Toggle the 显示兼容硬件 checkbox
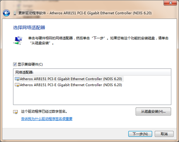The height and width of the screenshot is (142, 179). pos(15,64)
